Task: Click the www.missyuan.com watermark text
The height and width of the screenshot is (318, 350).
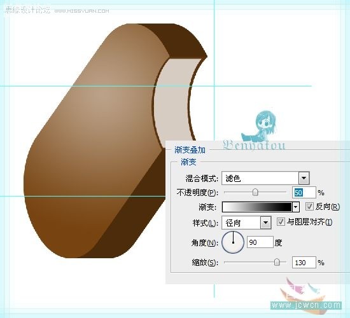Action: tap(81, 11)
